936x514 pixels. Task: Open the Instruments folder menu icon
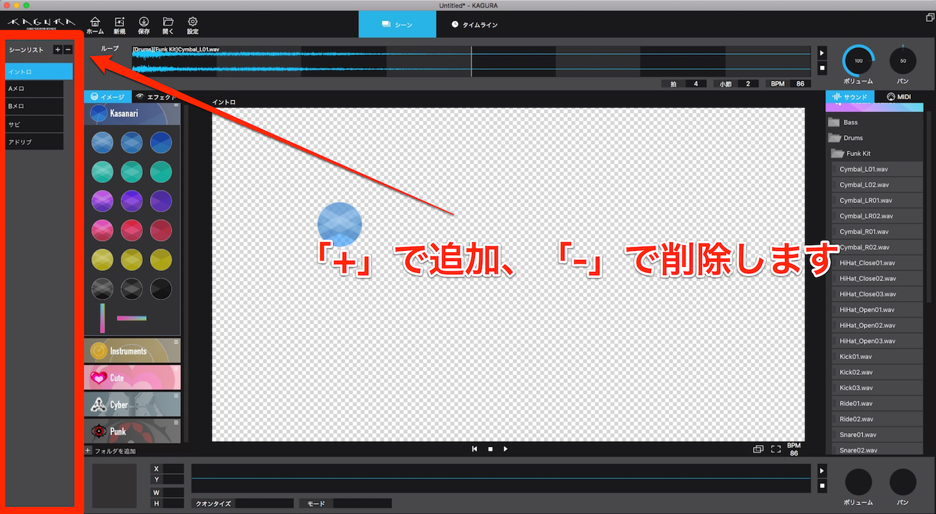(176, 342)
